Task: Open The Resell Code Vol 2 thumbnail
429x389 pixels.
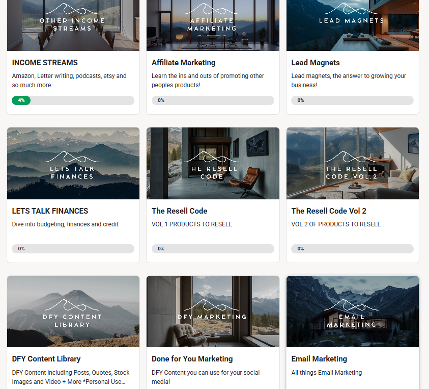Action: point(352,163)
